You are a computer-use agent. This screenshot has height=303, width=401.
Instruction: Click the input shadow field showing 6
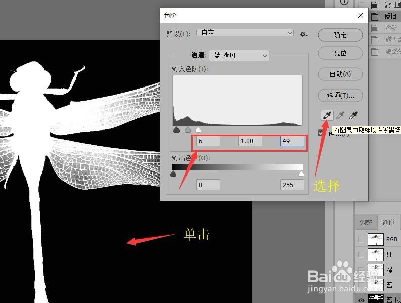[208, 141]
